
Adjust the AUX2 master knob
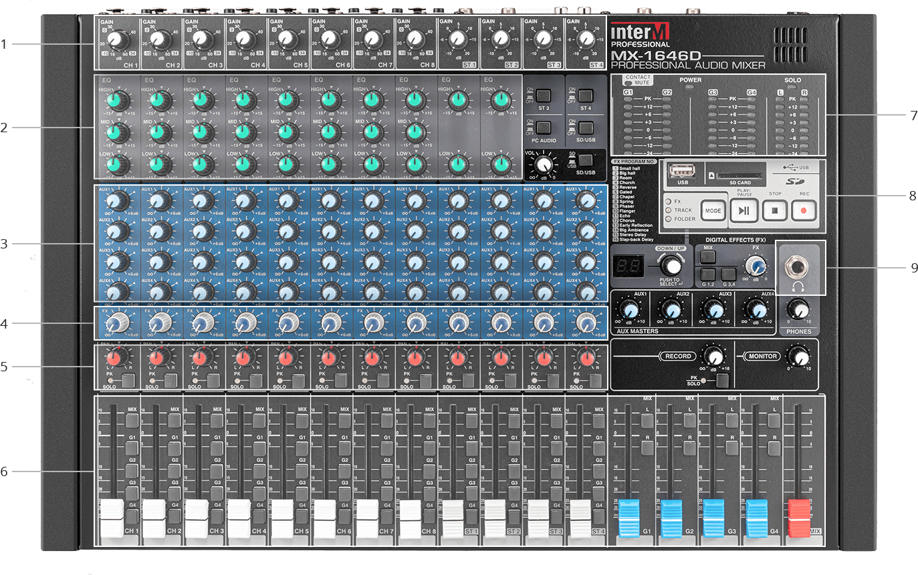click(672, 309)
